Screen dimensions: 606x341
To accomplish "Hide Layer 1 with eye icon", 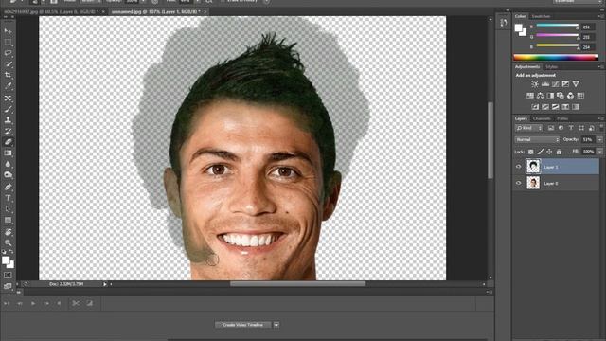I will 519,167.
